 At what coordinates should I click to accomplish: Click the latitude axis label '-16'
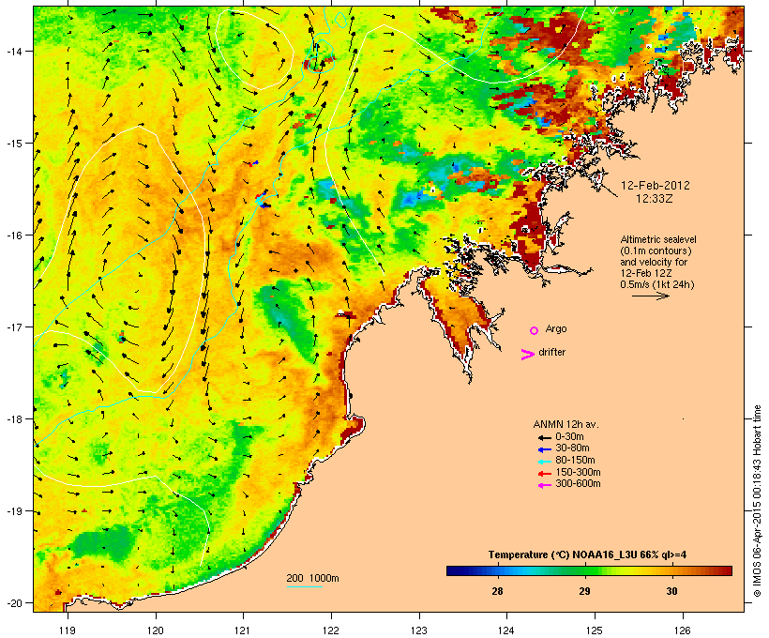point(13,235)
